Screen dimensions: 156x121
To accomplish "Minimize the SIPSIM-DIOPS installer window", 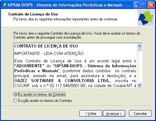I will click(x=137, y=5).
